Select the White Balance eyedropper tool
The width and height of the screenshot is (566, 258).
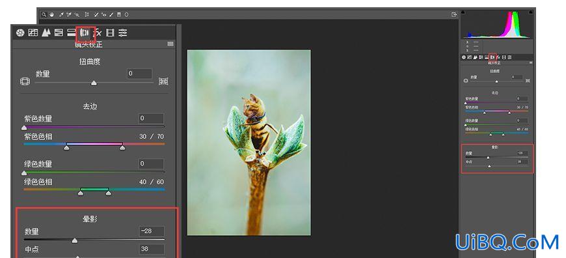(x=61, y=15)
